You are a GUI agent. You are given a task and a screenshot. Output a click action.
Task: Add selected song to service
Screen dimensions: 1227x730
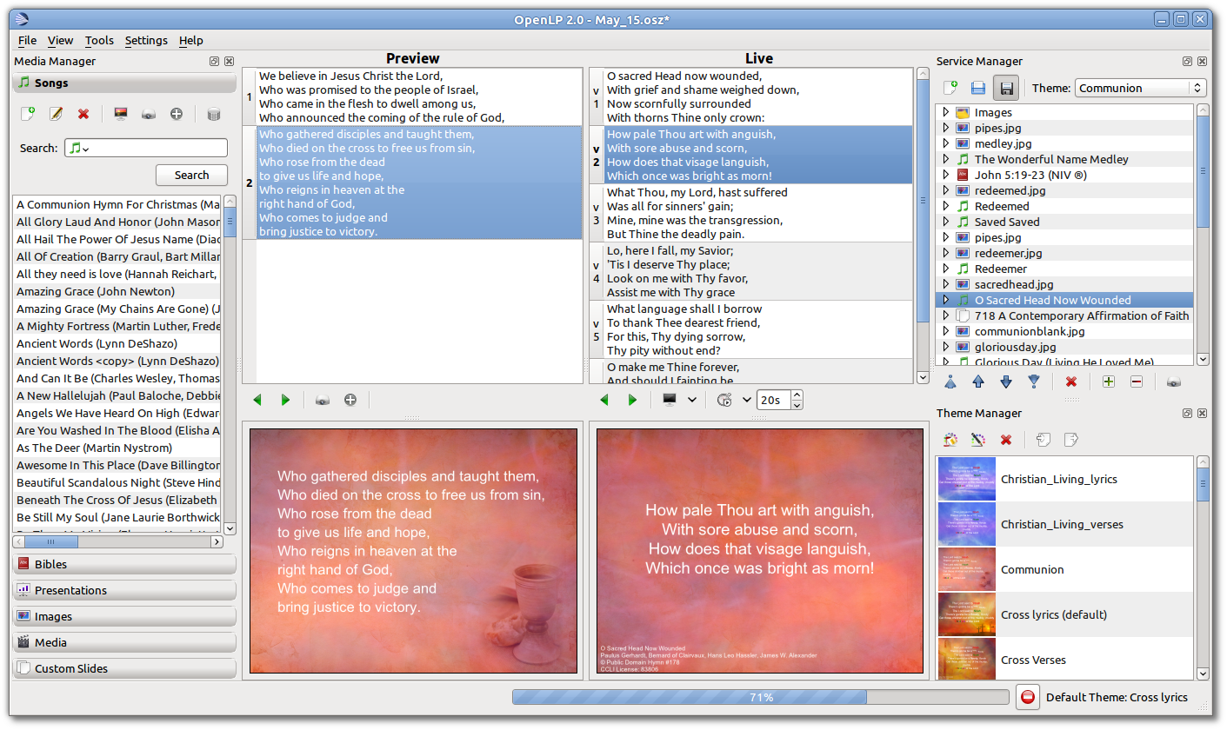coord(177,114)
